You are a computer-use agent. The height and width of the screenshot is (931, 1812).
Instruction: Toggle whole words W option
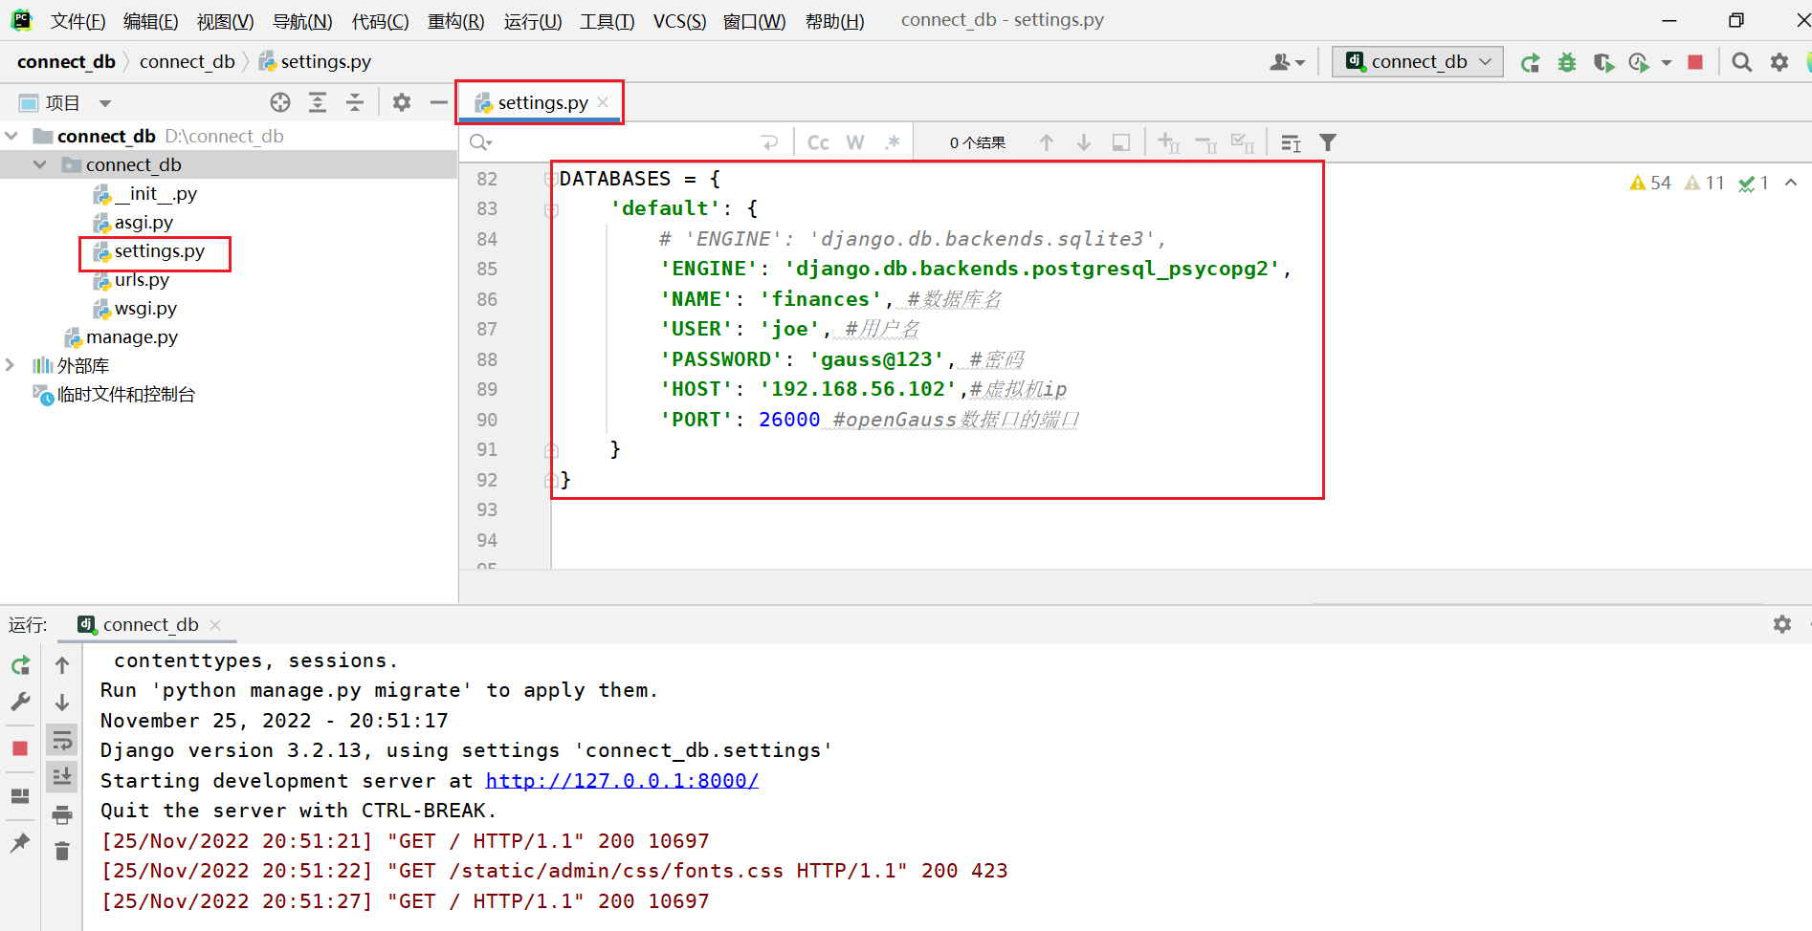pyautogui.click(x=855, y=142)
